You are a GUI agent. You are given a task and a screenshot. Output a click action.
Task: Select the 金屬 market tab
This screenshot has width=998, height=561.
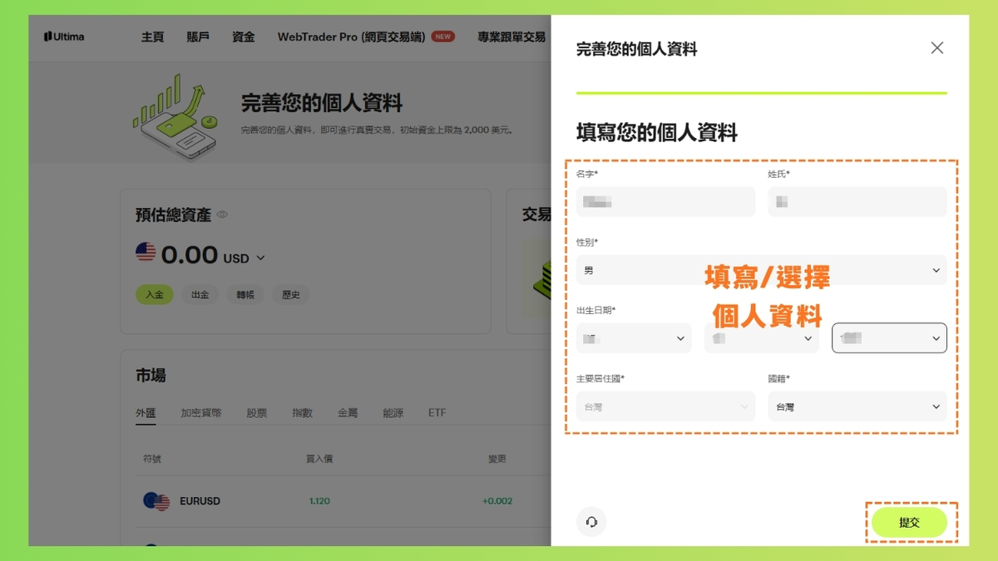point(348,412)
